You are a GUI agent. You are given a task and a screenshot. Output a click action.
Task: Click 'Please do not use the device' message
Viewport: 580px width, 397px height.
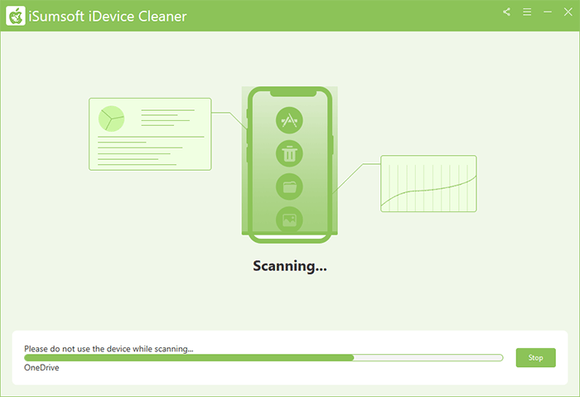pyautogui.click(x=109, y=349)
